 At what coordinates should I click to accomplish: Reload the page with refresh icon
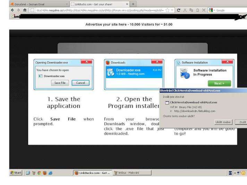pyautogui.click(x=179, y=10)
